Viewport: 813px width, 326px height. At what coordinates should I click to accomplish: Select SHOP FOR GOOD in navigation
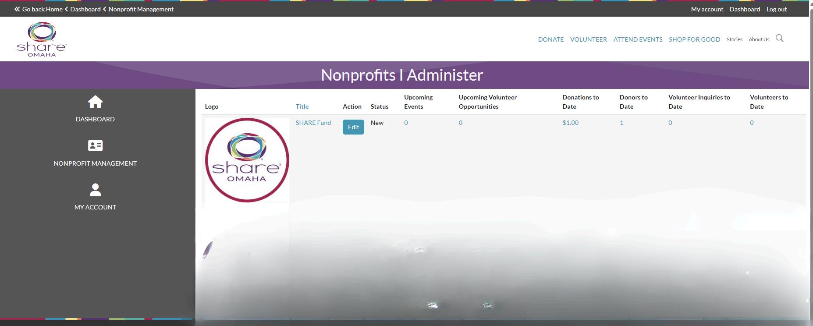point(695,39)
